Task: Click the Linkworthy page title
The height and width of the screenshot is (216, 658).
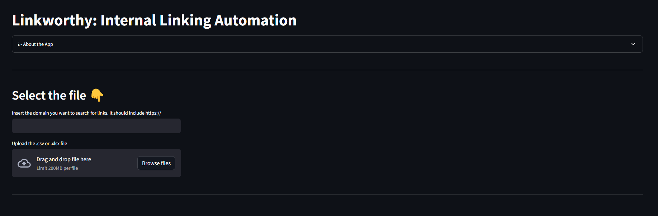Action: [154, 20]
